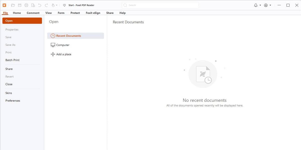Open the Protect ribbon tab
This screenshot has height=150, width=301.
75,13
